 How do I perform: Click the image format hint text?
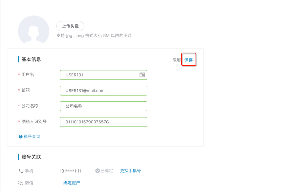(94, 36)
